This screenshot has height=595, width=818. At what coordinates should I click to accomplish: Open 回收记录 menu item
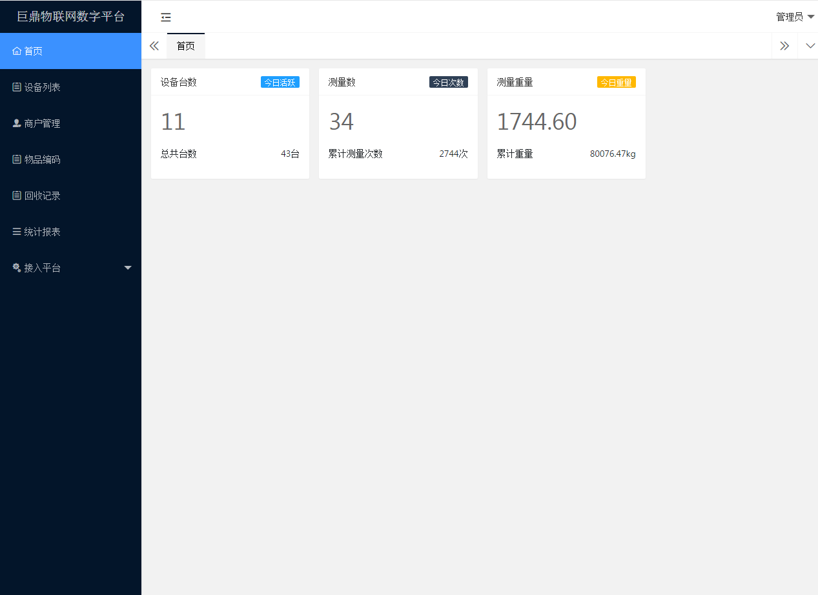pyautogui.click(x=70, y=196)
